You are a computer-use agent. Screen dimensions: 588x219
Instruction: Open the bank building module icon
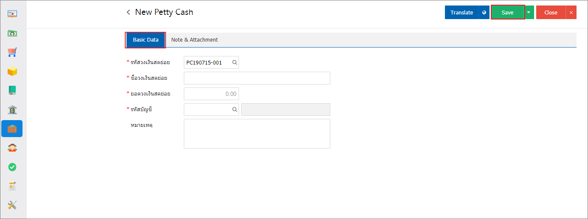click(12, 109)
